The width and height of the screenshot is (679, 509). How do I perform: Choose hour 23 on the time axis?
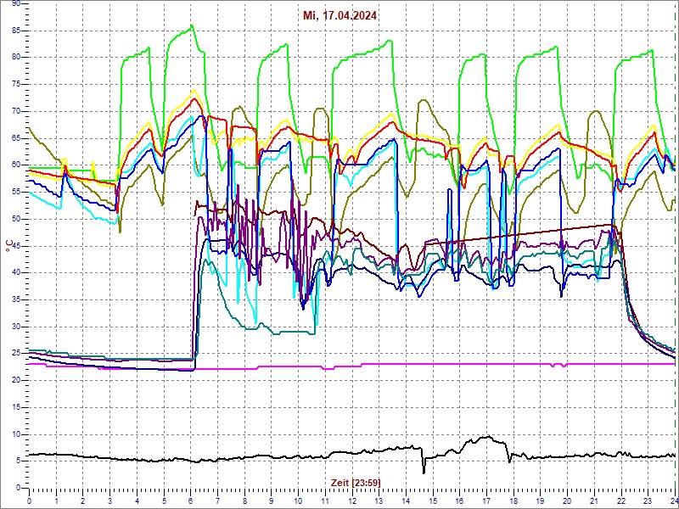click(648, 501)
